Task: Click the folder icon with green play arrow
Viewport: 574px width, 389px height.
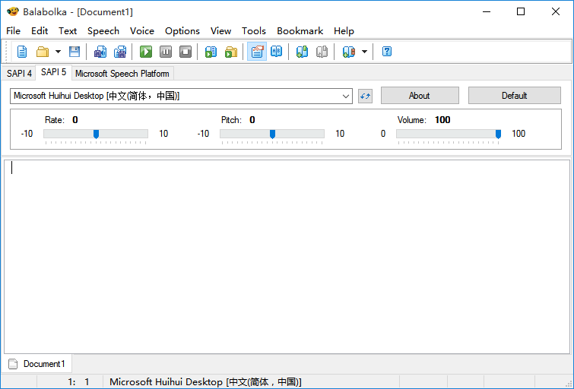Action: (231, 52)
